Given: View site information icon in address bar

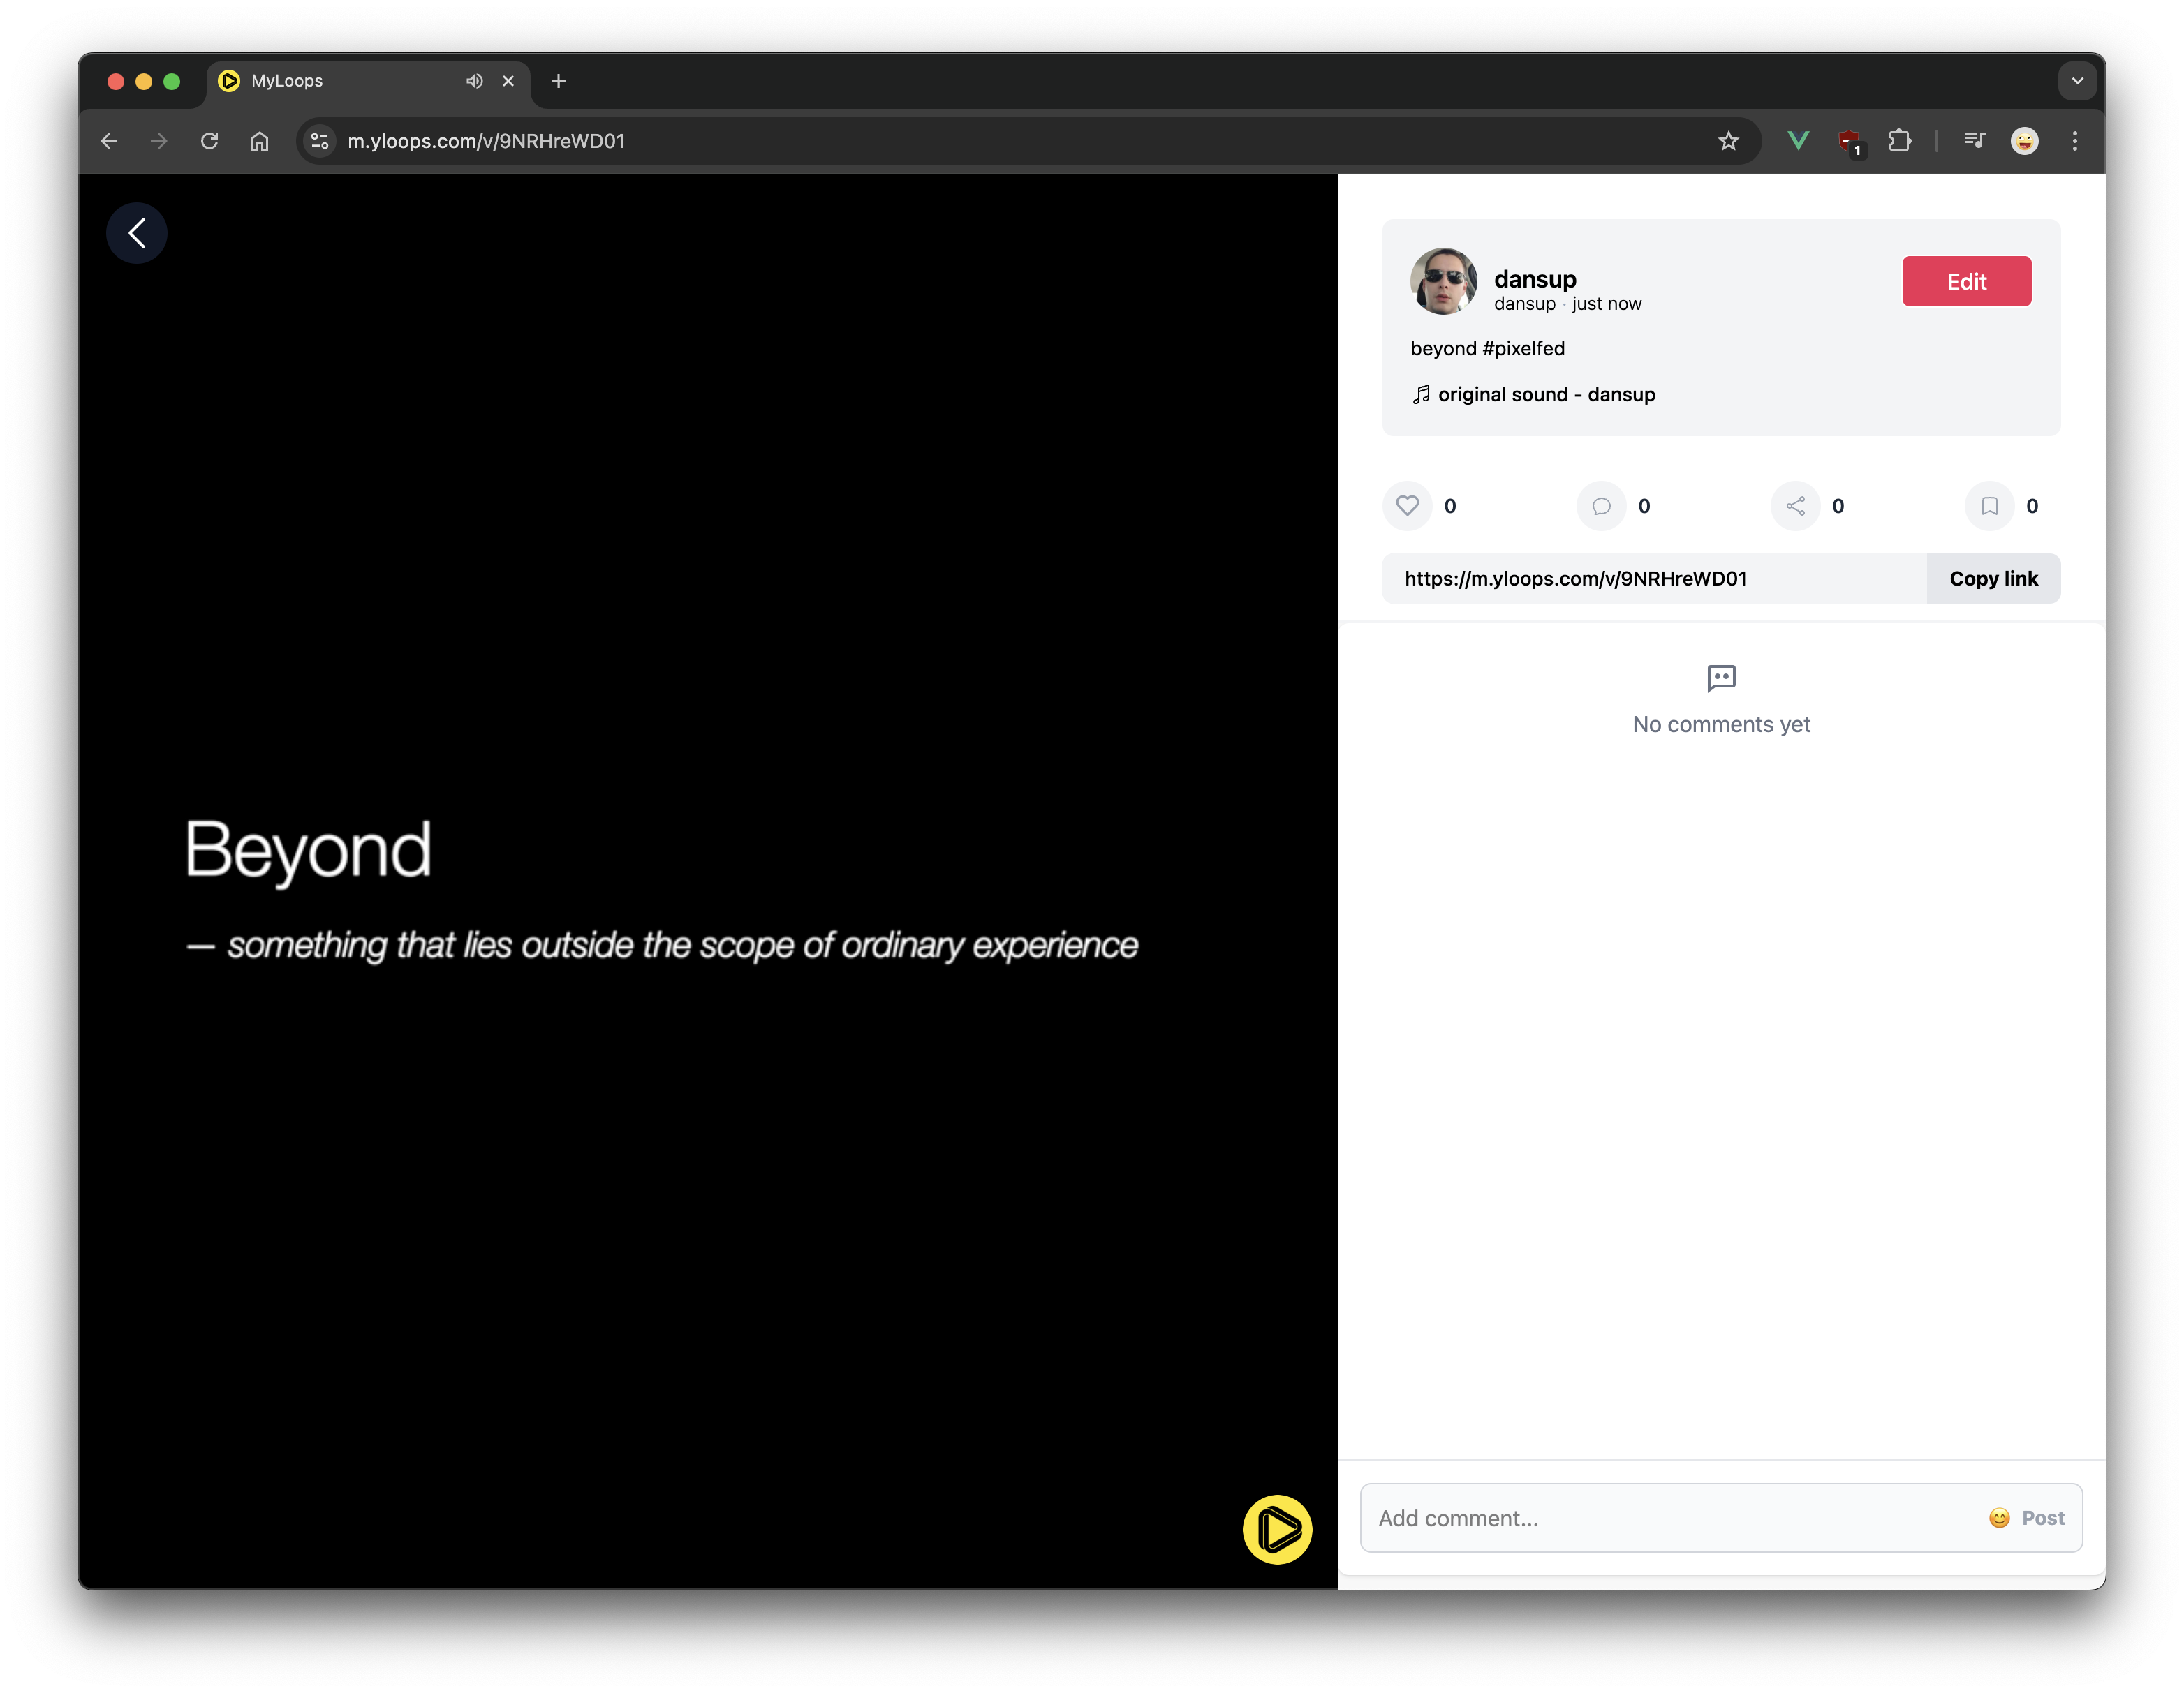Looking at the screenshot, I should [x=320, y=141].
